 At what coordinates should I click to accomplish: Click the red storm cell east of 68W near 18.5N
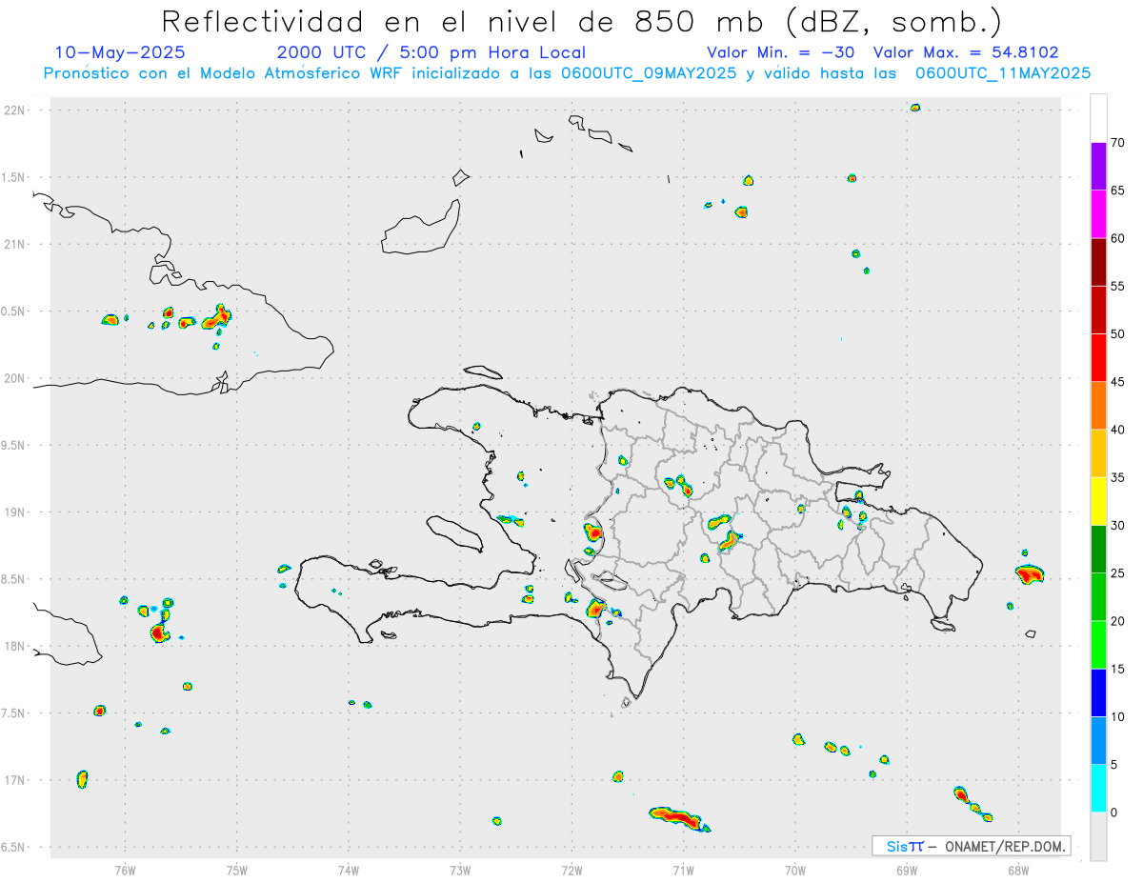tap(1031, 574)
